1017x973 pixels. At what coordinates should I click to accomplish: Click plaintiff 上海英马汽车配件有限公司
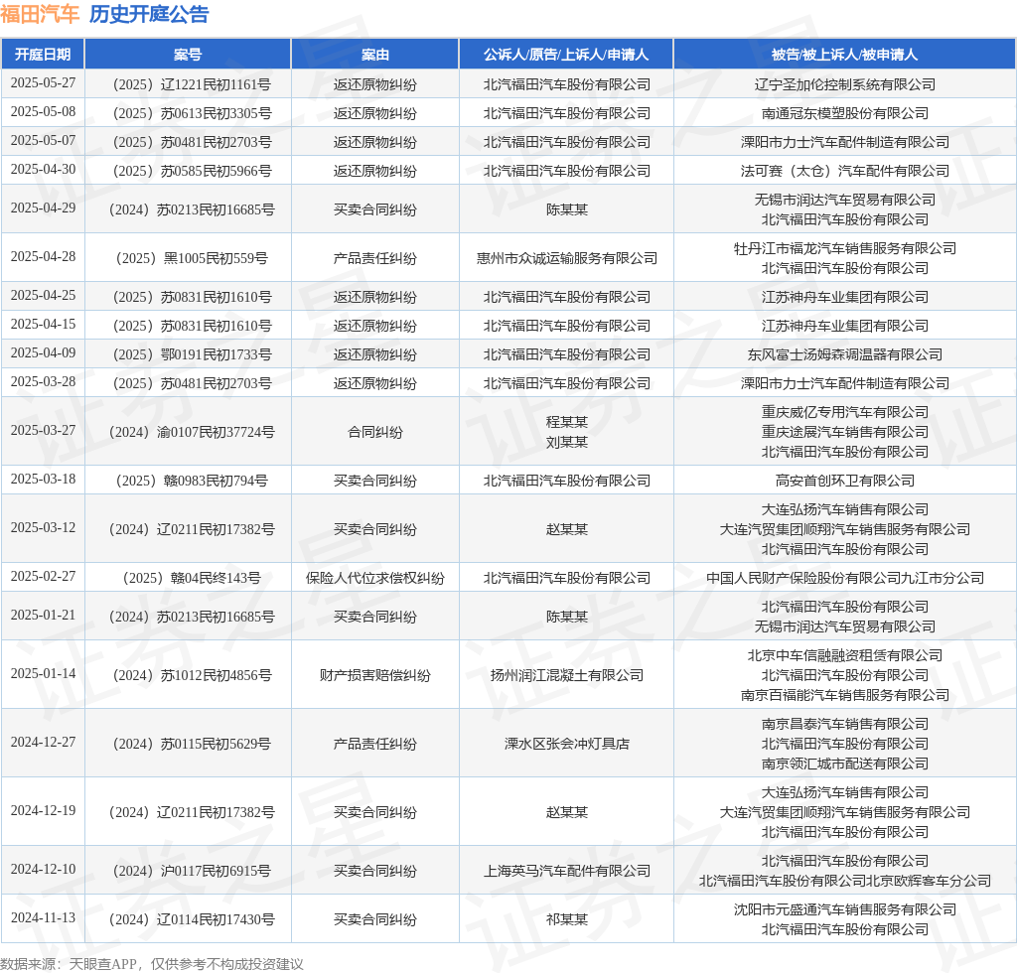(566, 871)
